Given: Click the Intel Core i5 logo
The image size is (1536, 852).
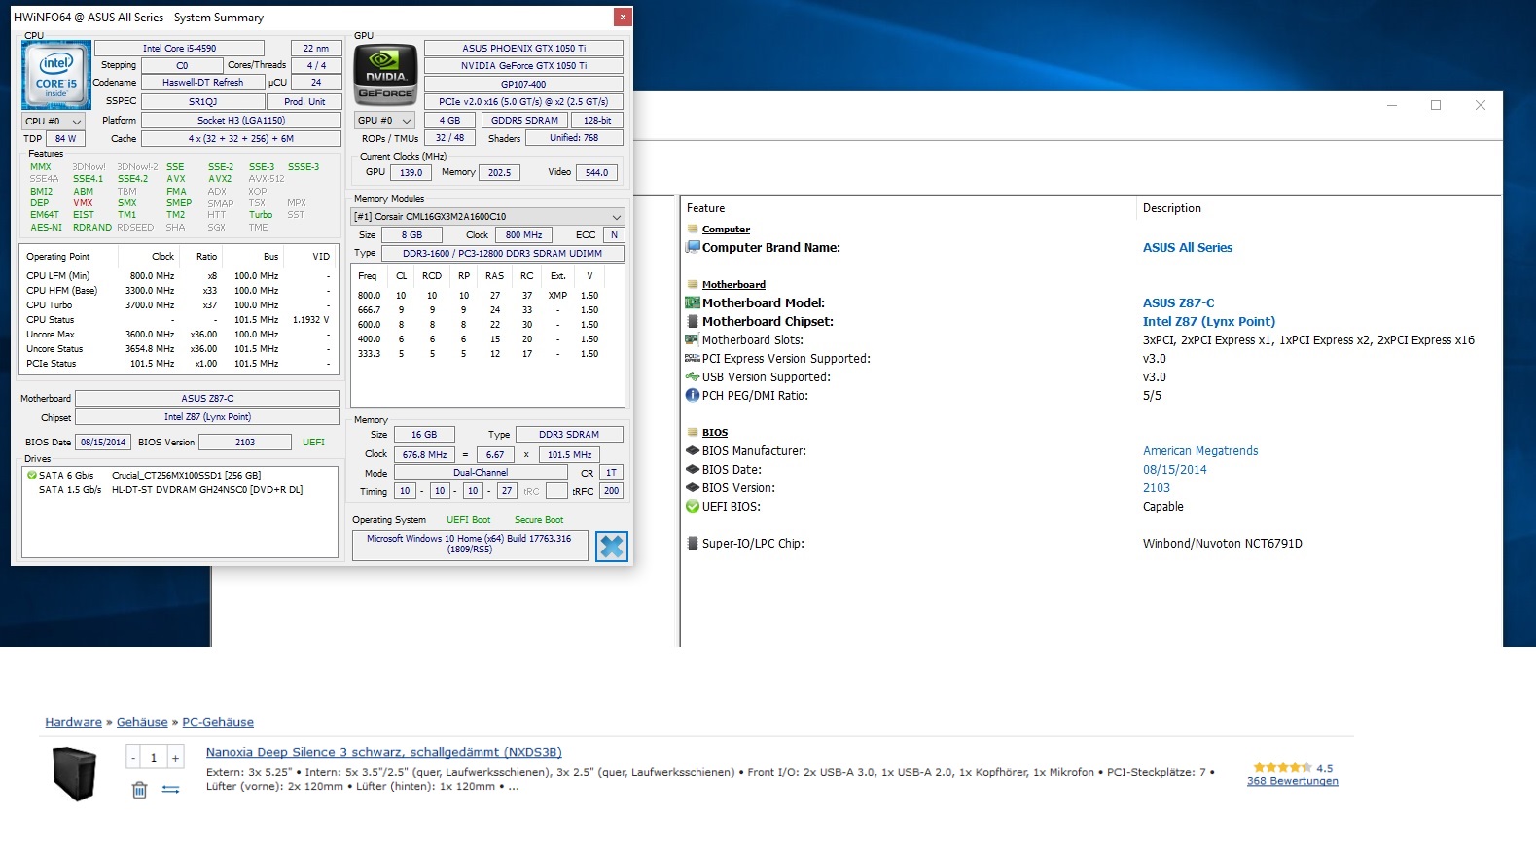Looking at the screenshot, I should 56,74.
